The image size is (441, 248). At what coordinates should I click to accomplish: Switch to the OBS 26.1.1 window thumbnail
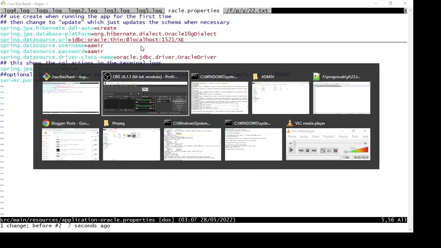(145, 98)
